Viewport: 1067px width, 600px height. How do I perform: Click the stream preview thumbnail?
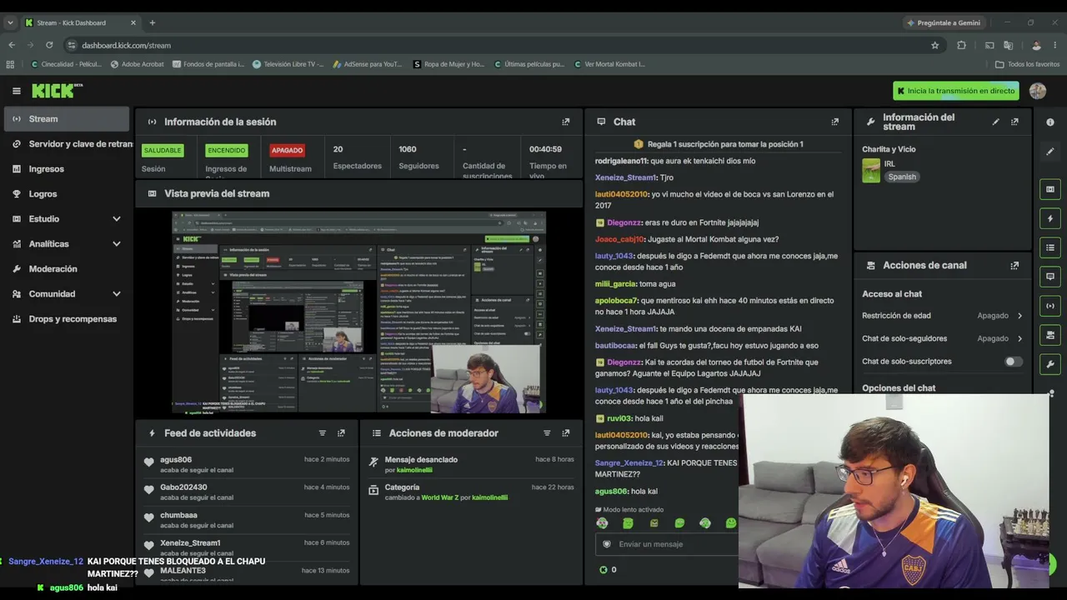point(359,312)
